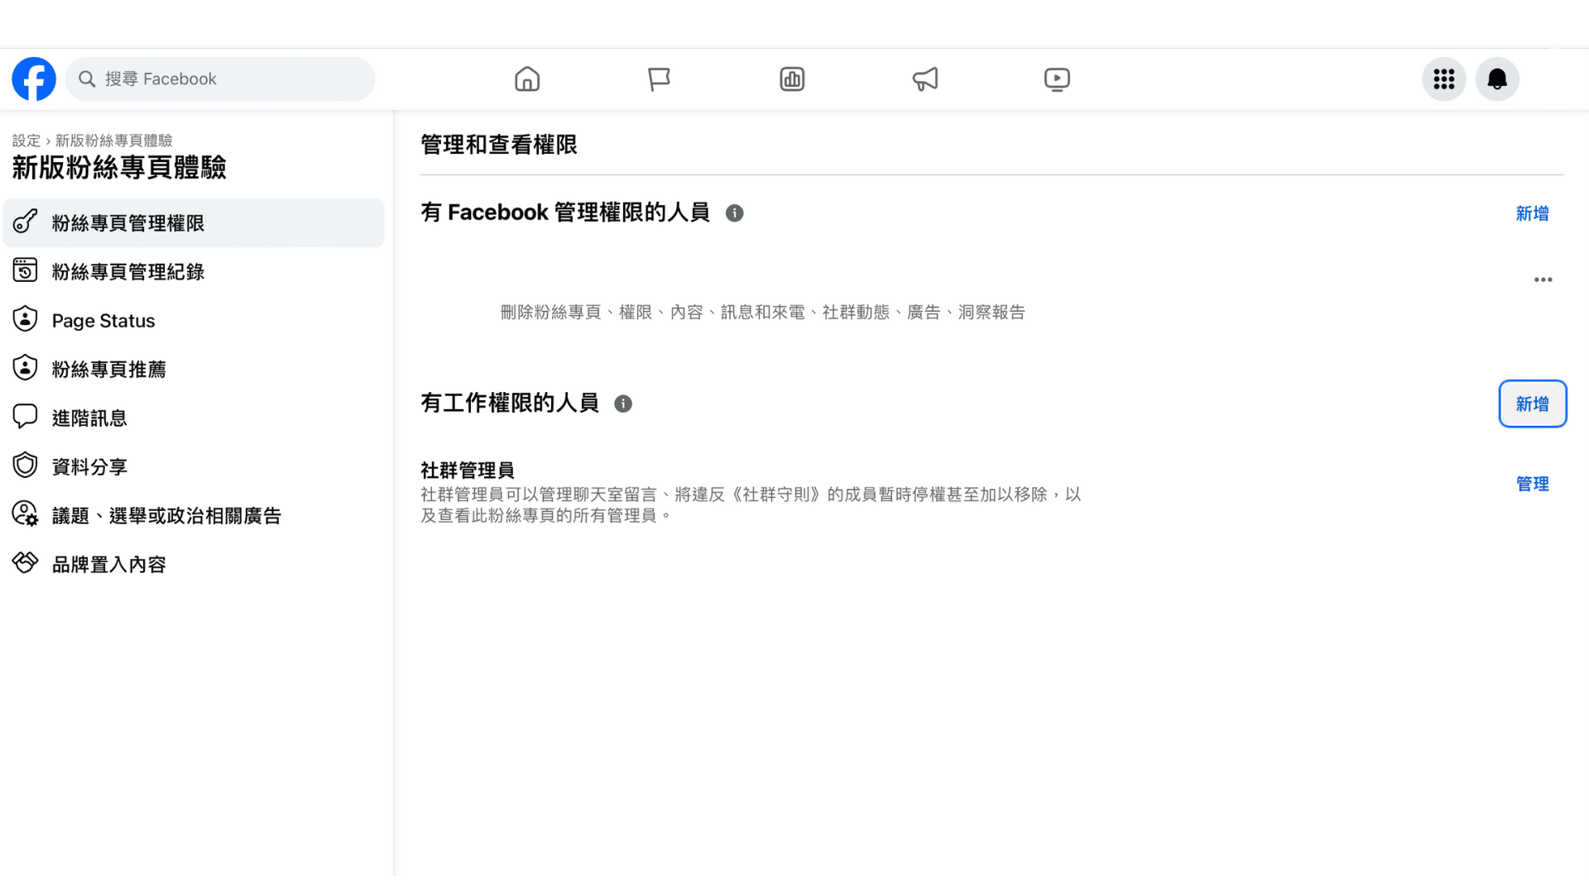The height and width of the screenshot is (893, 1589).
Task: Switch to 進階訊息 settings
Action: [x=89, y=417]
